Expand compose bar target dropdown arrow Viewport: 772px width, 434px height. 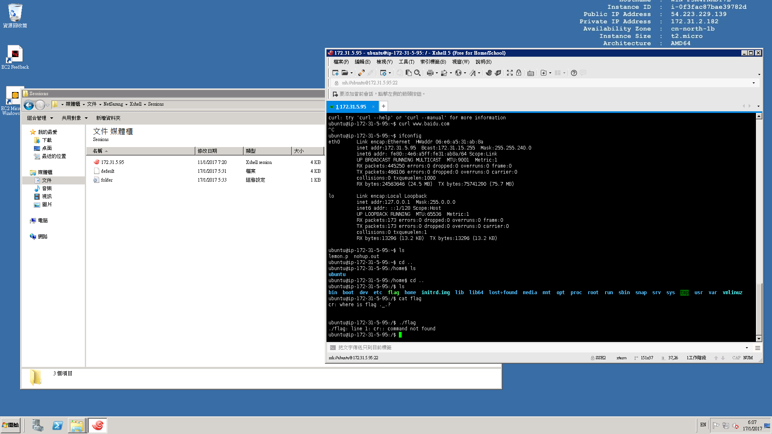[x=747, y=348]
